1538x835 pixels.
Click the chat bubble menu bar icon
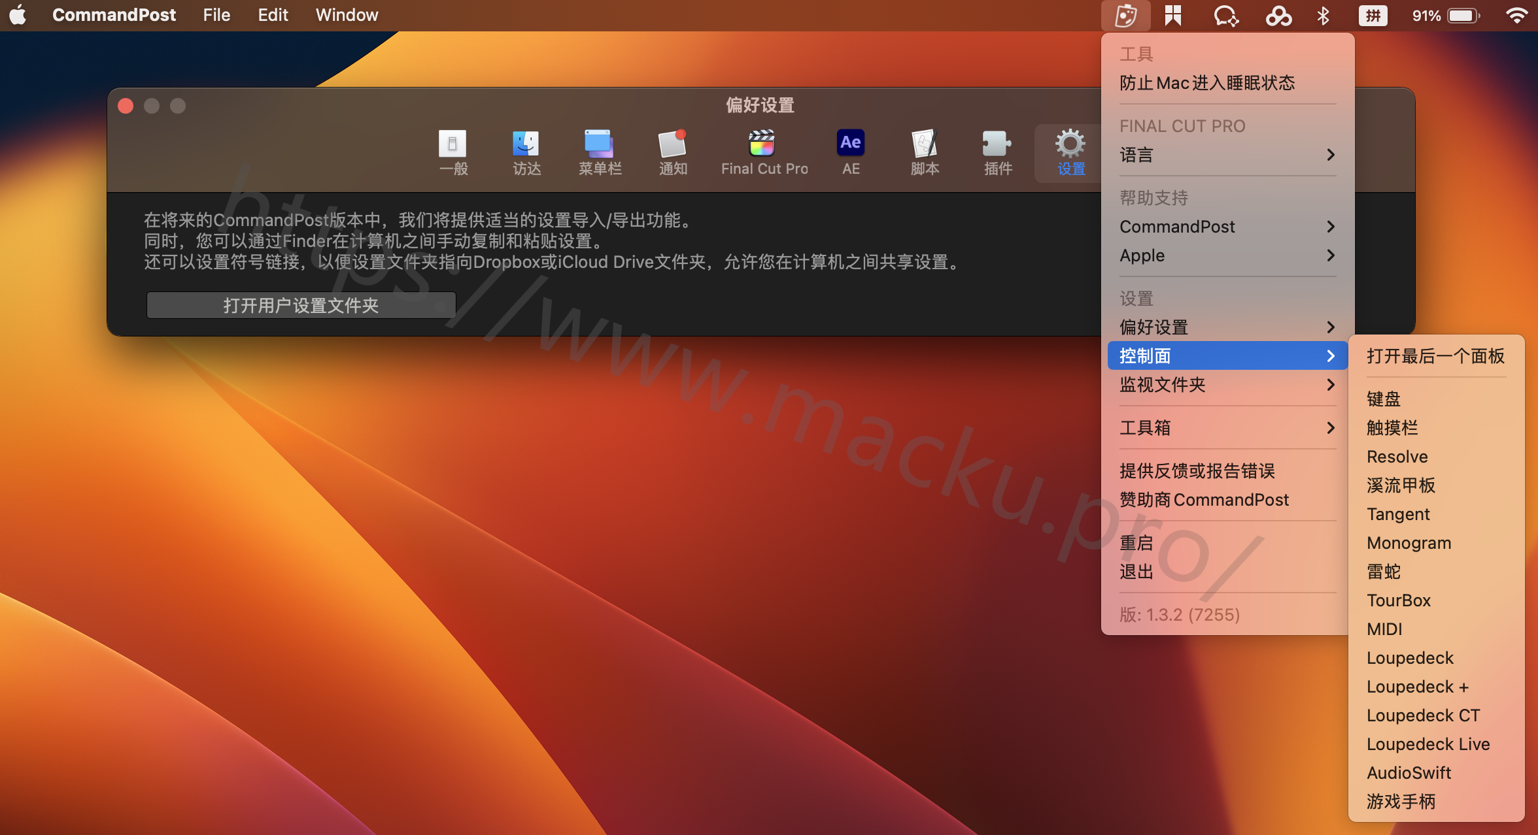tap(1225, 16)
